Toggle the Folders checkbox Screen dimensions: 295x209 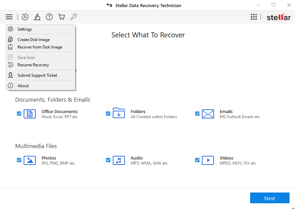pyautogui.click(x=108, y=114)
